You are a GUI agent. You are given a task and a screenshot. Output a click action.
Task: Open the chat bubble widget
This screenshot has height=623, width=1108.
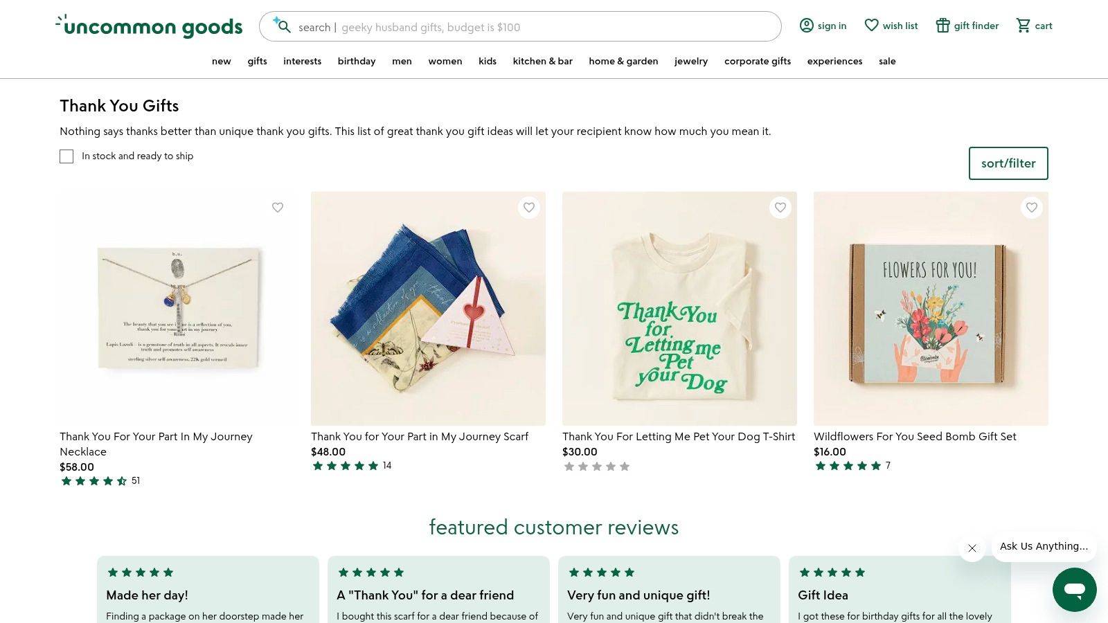pos(1074,590)
